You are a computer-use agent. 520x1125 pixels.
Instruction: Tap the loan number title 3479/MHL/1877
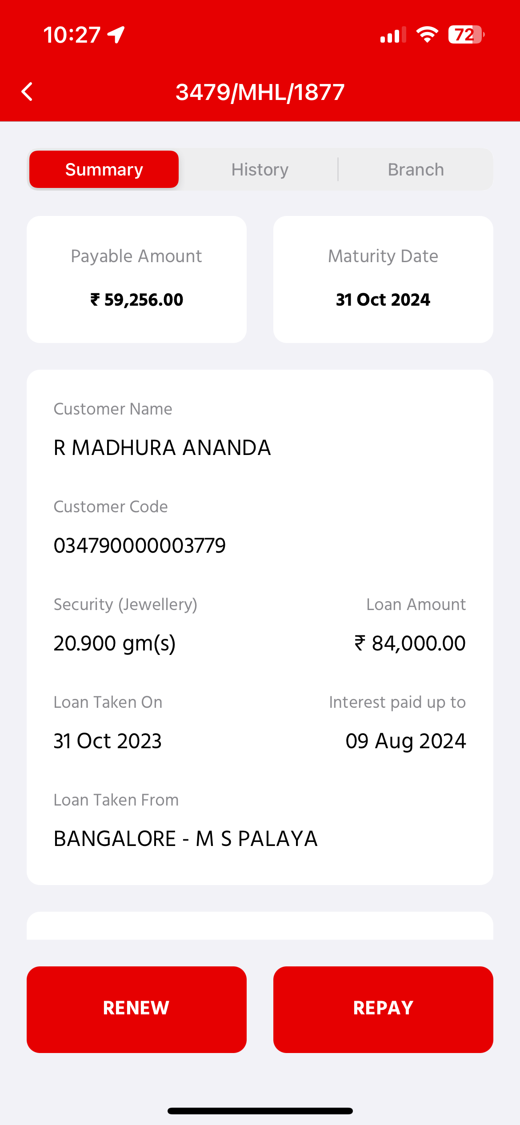260,92
